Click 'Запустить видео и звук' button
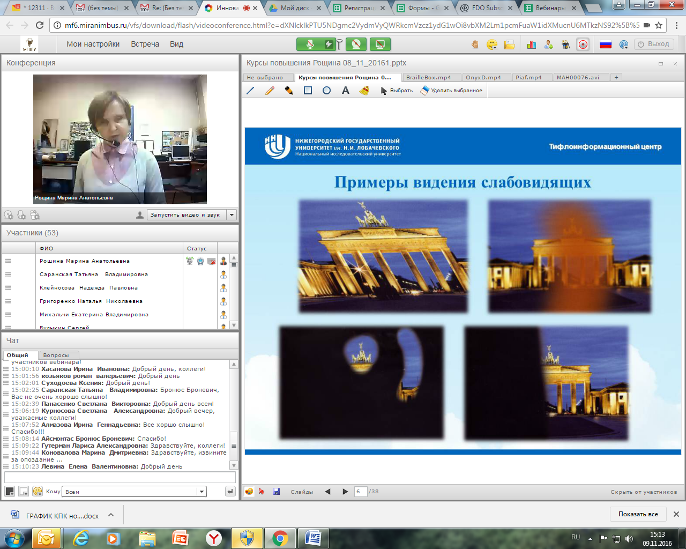Image resolution: width=686 pixels, height=549 pixels. [x=187, y=215]
